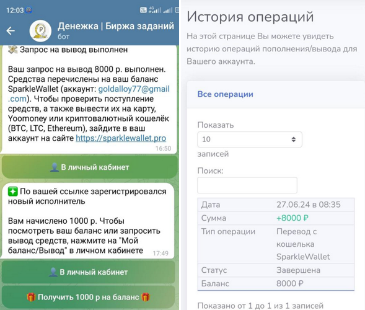
Task: Click the Завершена status cell
Action: point(298,270)
